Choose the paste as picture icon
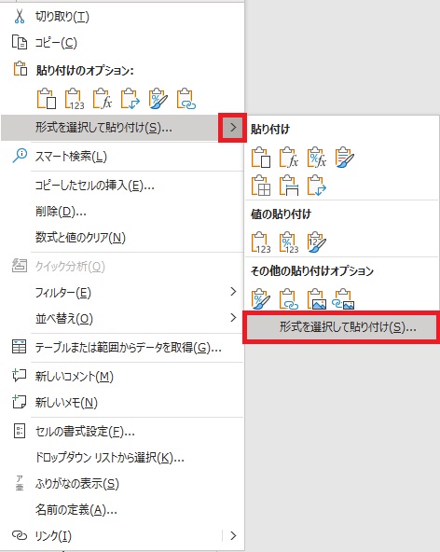 (317, 299)
